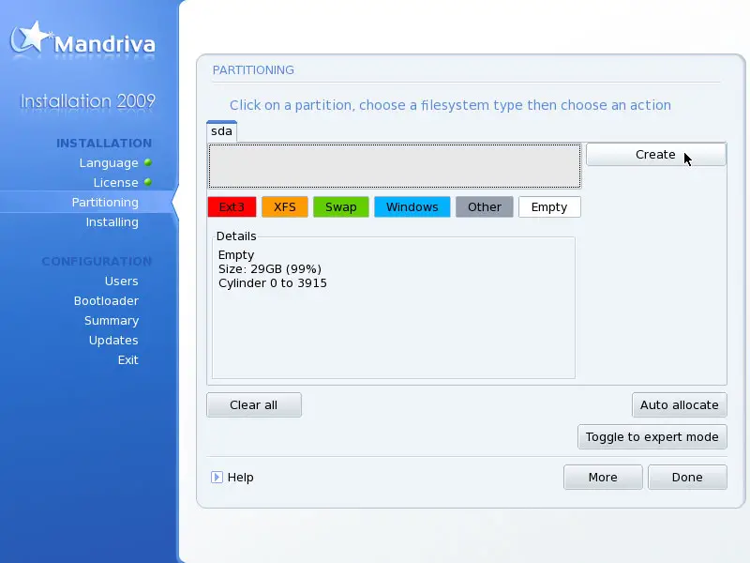750x563 pixels.
Task: Click the PARTITIONING heading text
Action: 253,69
